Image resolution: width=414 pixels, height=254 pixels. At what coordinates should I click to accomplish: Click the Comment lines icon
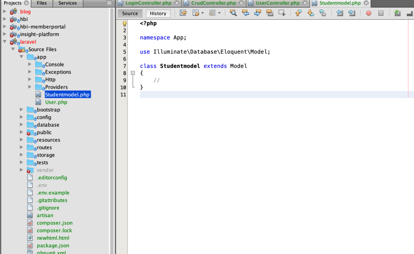point(397,13)
